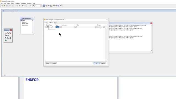This screenshot has width=176, height=99.
Task: Click the Undo toolbar icon
Action: pyautogui.click(x=23, y=5)
